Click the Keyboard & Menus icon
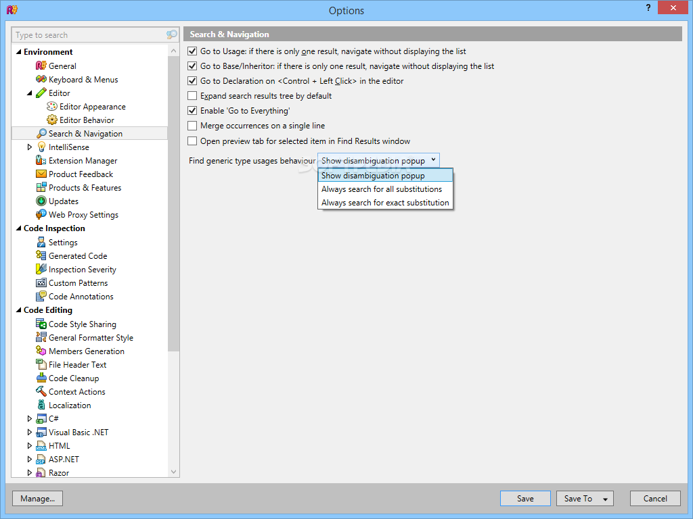 pos(41,80)
